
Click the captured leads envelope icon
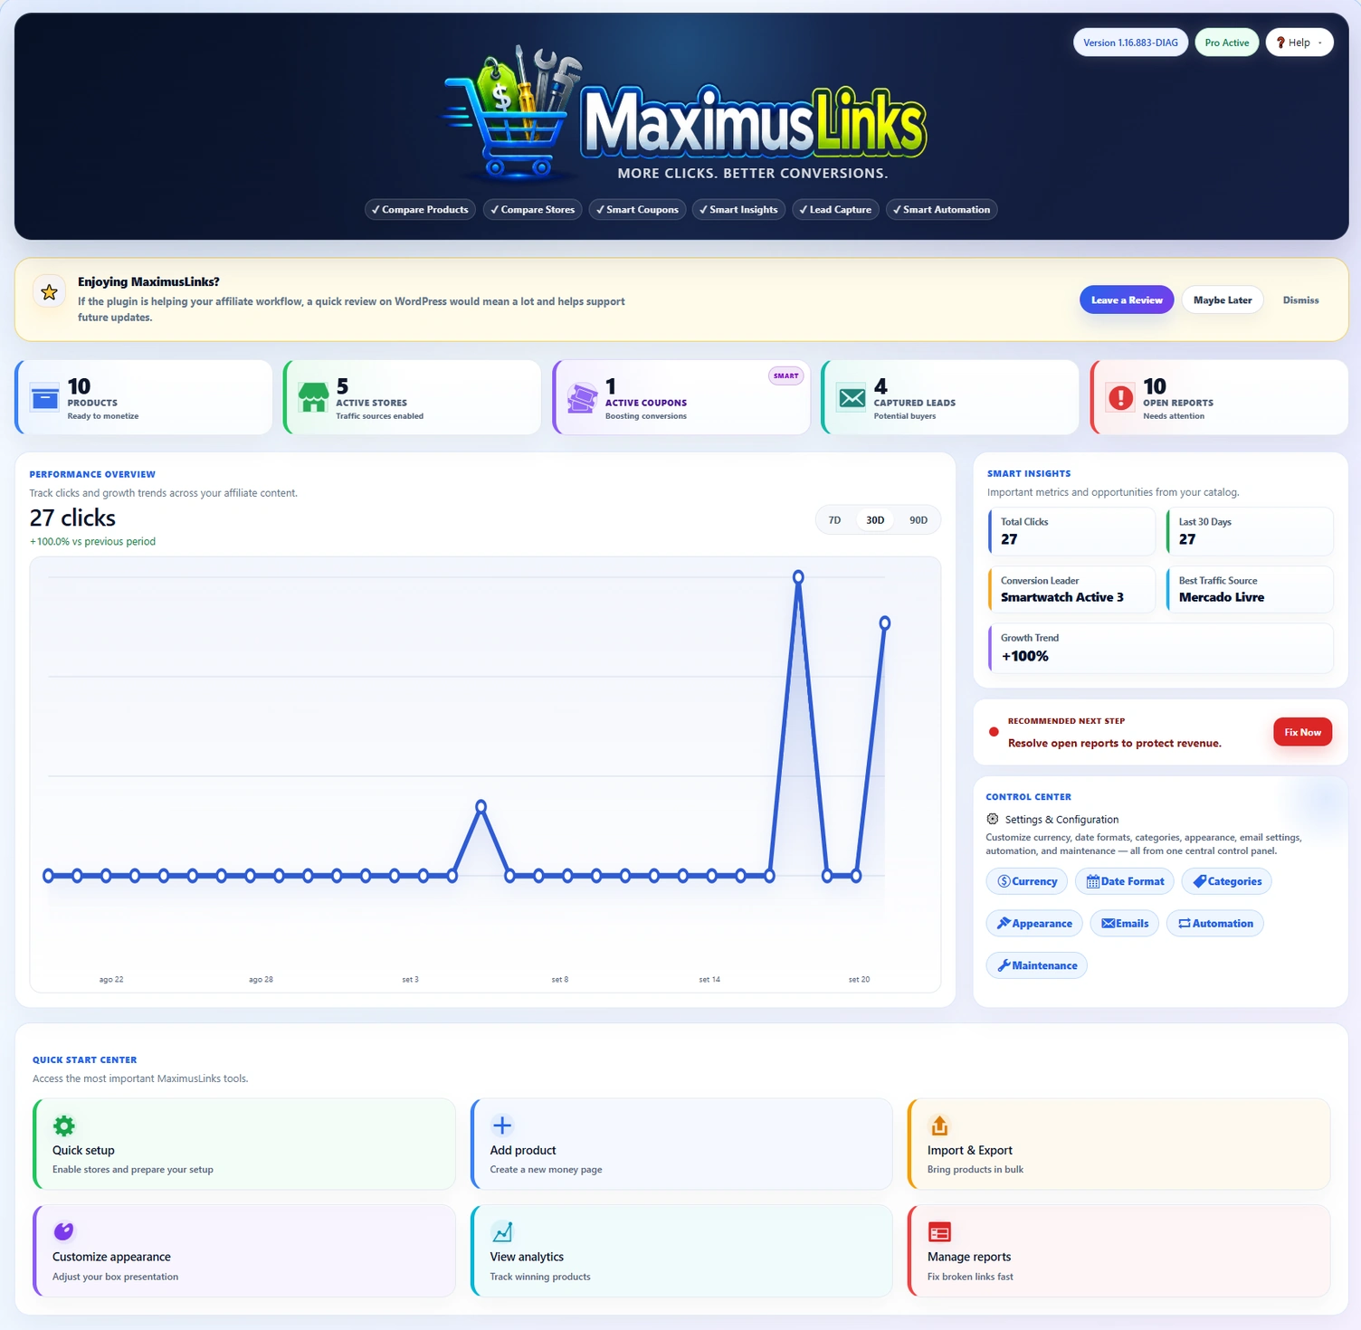(852, 398)
